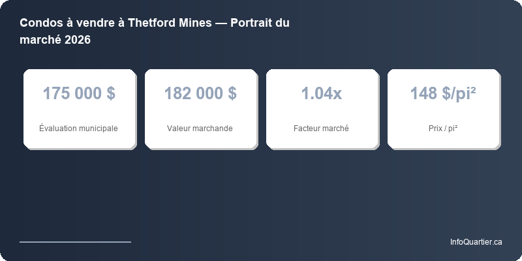Click the 1.04x market factor value
Screen dimensions: 522x261
click(x=322, y=93)
